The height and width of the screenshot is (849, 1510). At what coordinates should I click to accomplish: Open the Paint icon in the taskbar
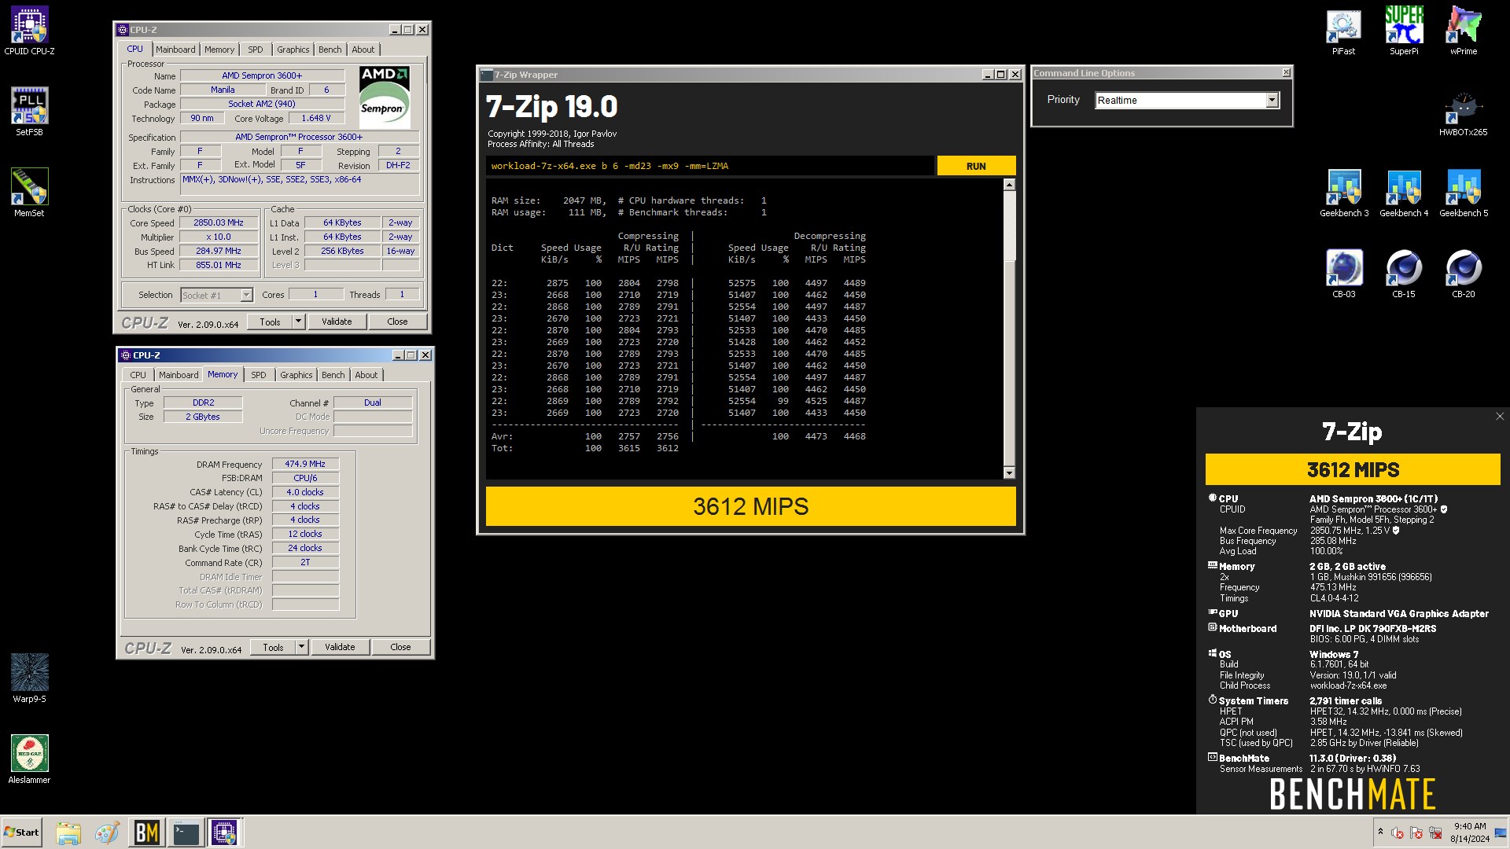point(107,832)
